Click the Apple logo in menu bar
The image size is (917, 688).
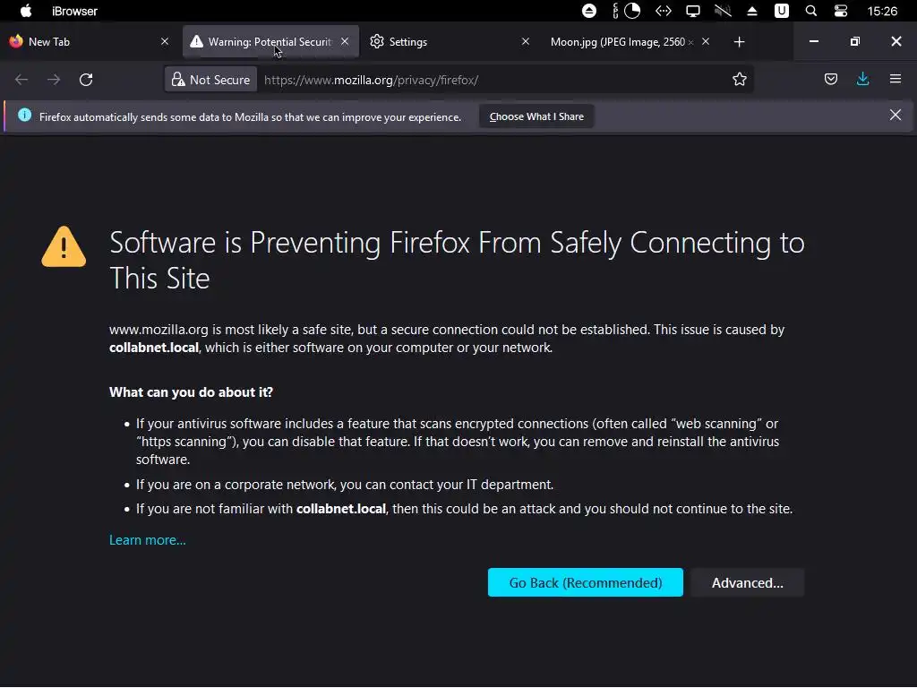[x=26, y=12]
